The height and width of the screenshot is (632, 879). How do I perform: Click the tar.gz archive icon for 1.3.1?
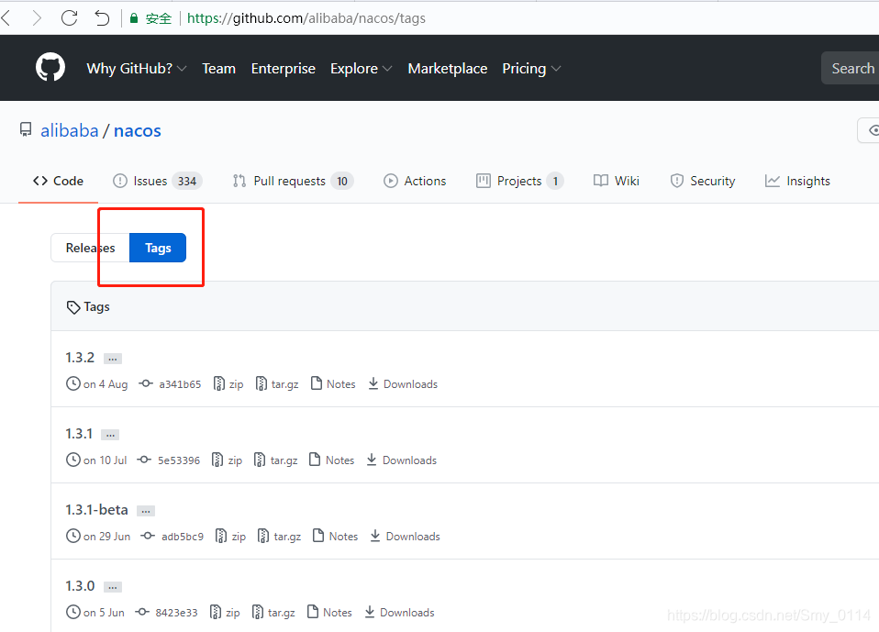pos(260,460)
